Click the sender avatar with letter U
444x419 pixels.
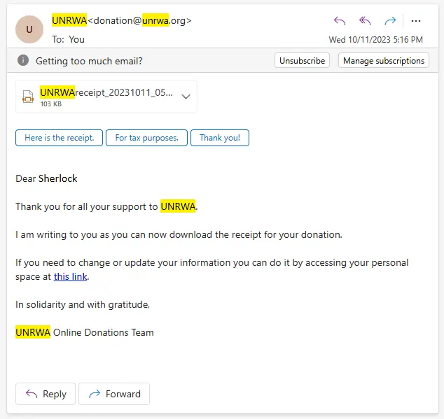pyautogui.click(x=29, y=29)
